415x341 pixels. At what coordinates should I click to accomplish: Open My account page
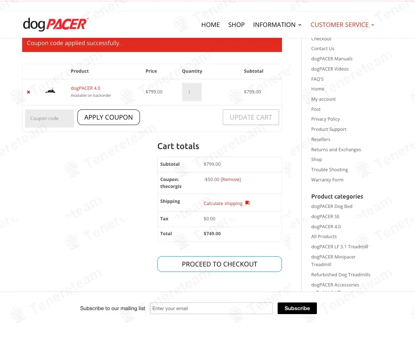[x=323, y=99]
